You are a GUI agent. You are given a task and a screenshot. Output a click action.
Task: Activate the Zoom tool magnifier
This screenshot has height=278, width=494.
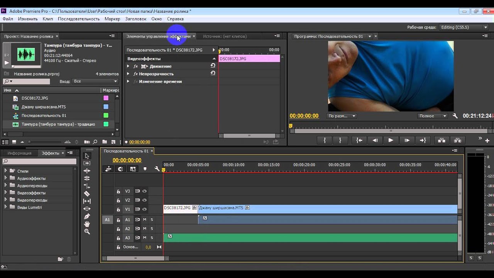(87, 232)
